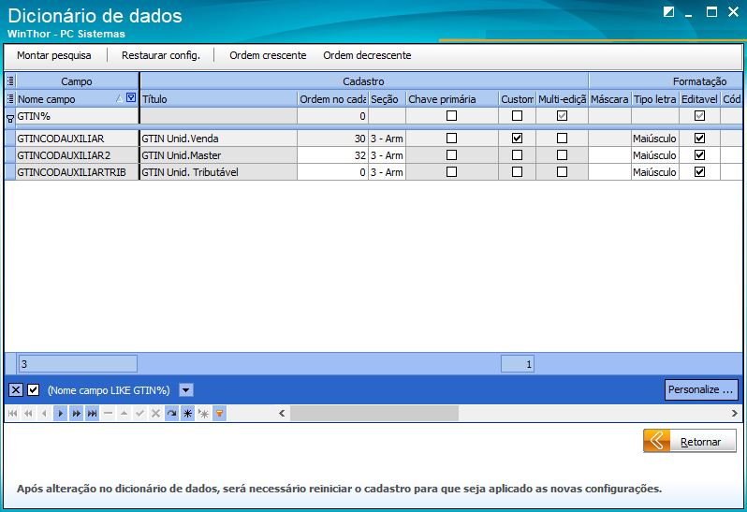Screen dimensions: 747x512
Task: Click the filter row funnel indicator
Action: point(10,119)
